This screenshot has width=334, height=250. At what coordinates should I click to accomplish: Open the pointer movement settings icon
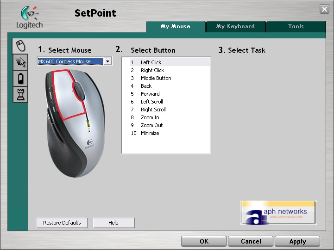(x=20, y=62)
